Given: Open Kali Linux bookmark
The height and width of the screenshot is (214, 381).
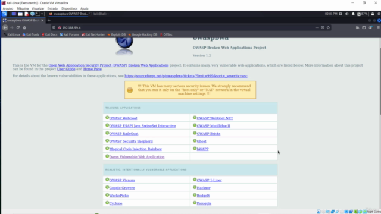Looking at the screenshot, I should tap(12, 34).
